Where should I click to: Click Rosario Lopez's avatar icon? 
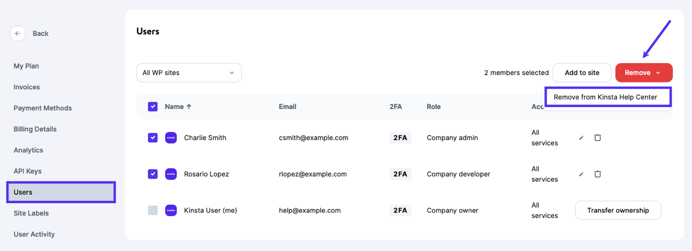[x=171, y=174]
